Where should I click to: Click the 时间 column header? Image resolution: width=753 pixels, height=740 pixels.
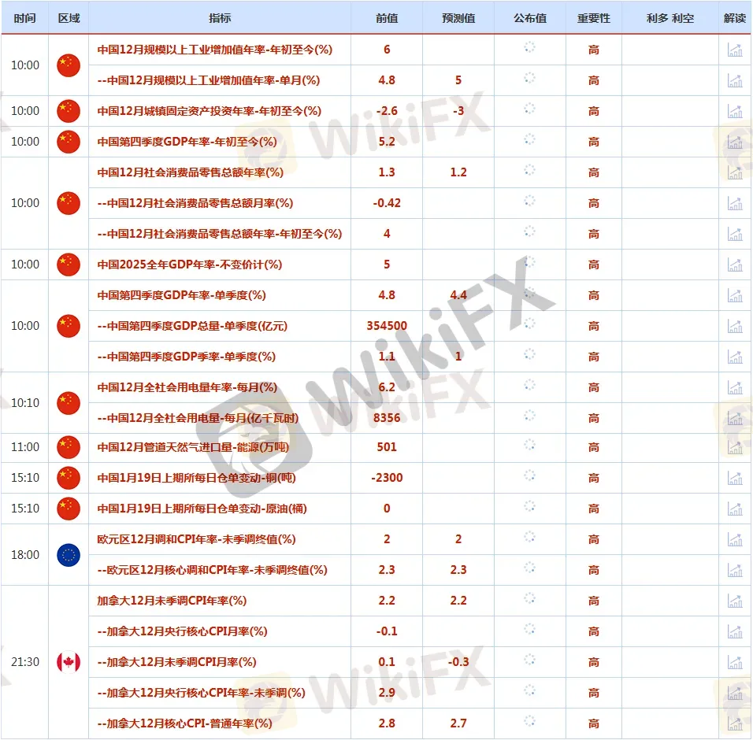click(x=25, y=18)
